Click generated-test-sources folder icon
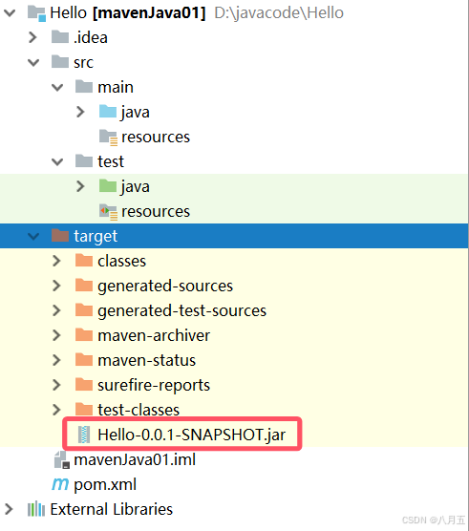 pos(84,310)
